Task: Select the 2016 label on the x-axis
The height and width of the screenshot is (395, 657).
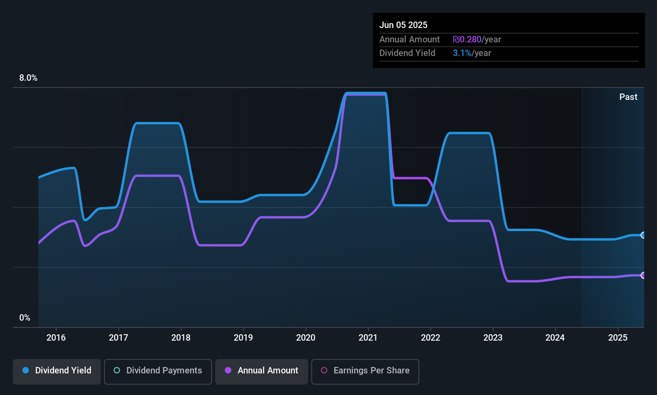Action: 56,337
